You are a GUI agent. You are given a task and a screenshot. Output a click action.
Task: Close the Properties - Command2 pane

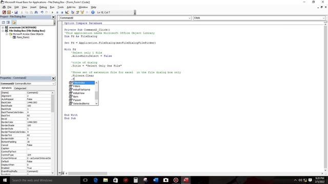click(53, 78)
